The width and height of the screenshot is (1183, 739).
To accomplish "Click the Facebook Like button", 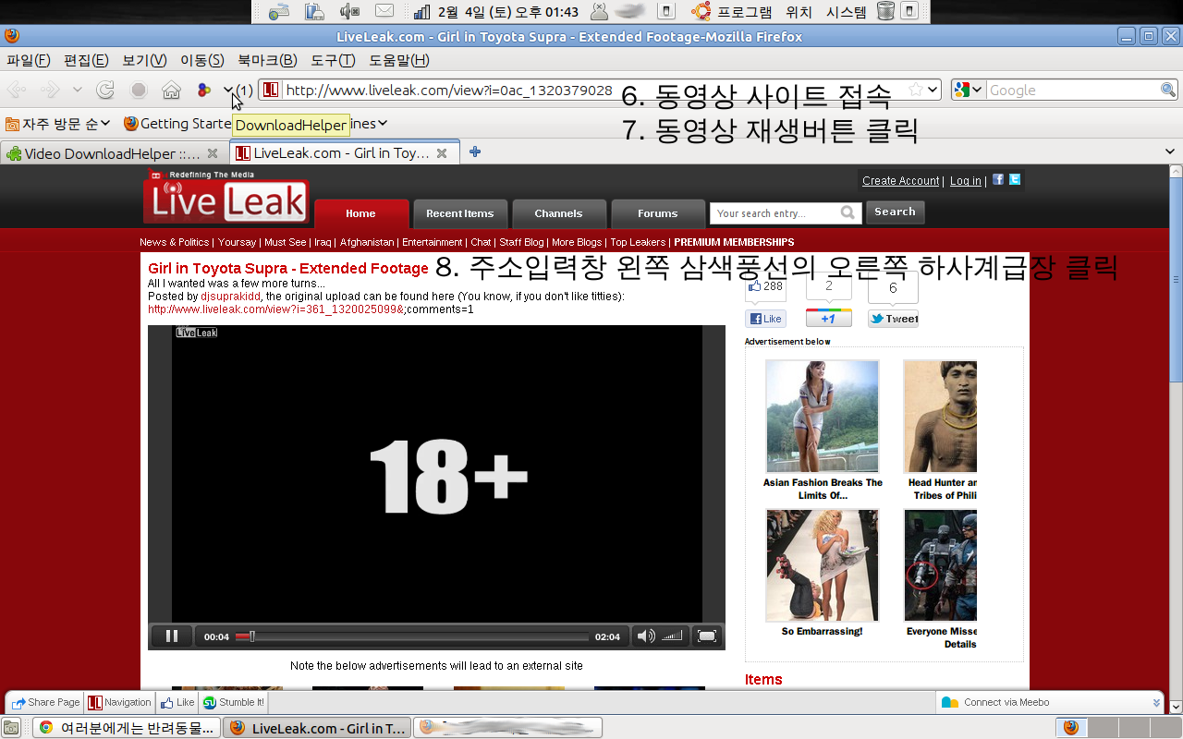I will (x=766, y=319).
